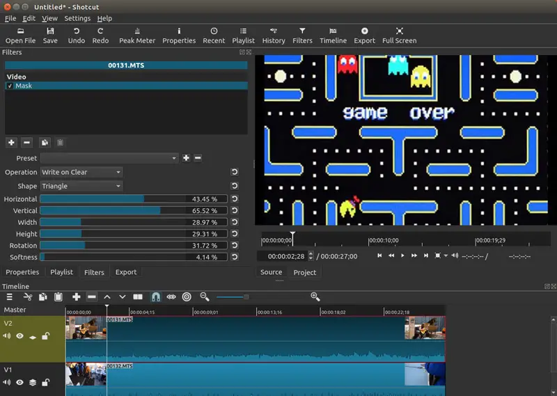Uncheck the Mask filter checkbox
557x396 pixels.
pos(10,86)
